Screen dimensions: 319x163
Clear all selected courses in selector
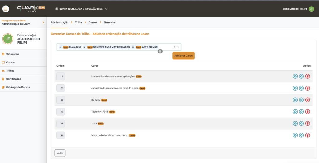tap(174, 47)
